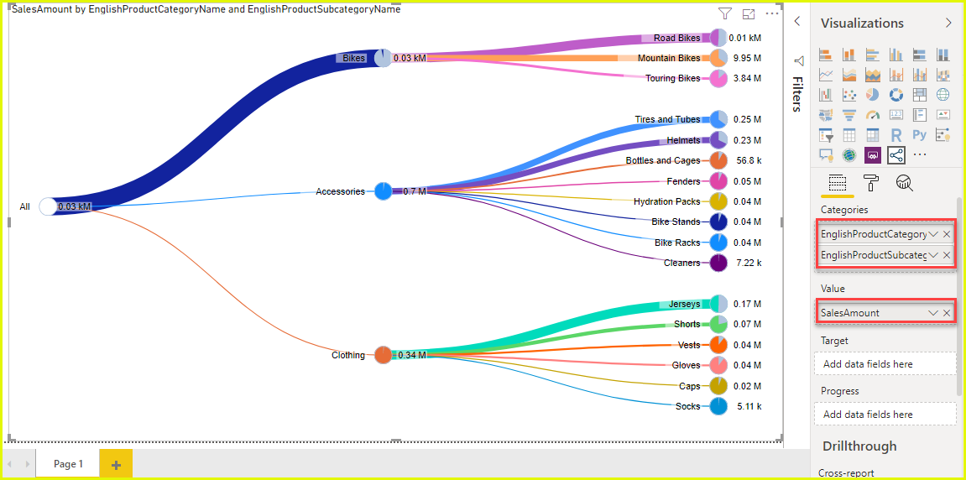Screen dimensions: 966x480
Task: Choose the funnel chart visualization
Action: [849, 115]
